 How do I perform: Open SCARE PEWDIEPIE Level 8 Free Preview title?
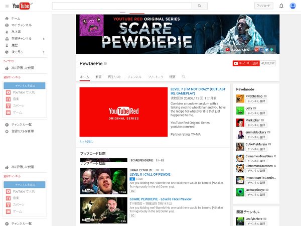tap(161, 199)
